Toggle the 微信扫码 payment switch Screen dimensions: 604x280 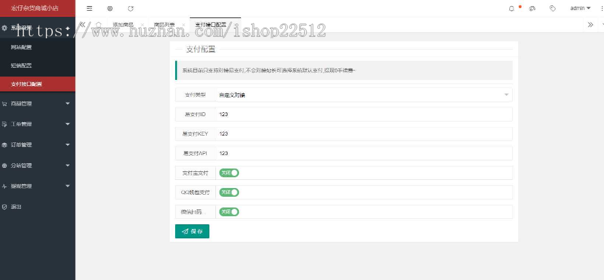(x=230, y=212)
